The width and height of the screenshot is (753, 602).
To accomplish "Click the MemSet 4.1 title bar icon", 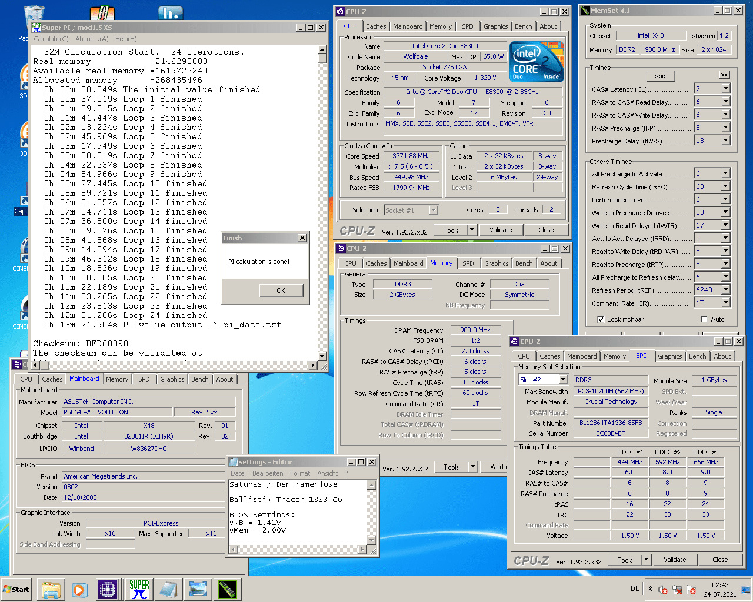I will (x=585, y=10).
